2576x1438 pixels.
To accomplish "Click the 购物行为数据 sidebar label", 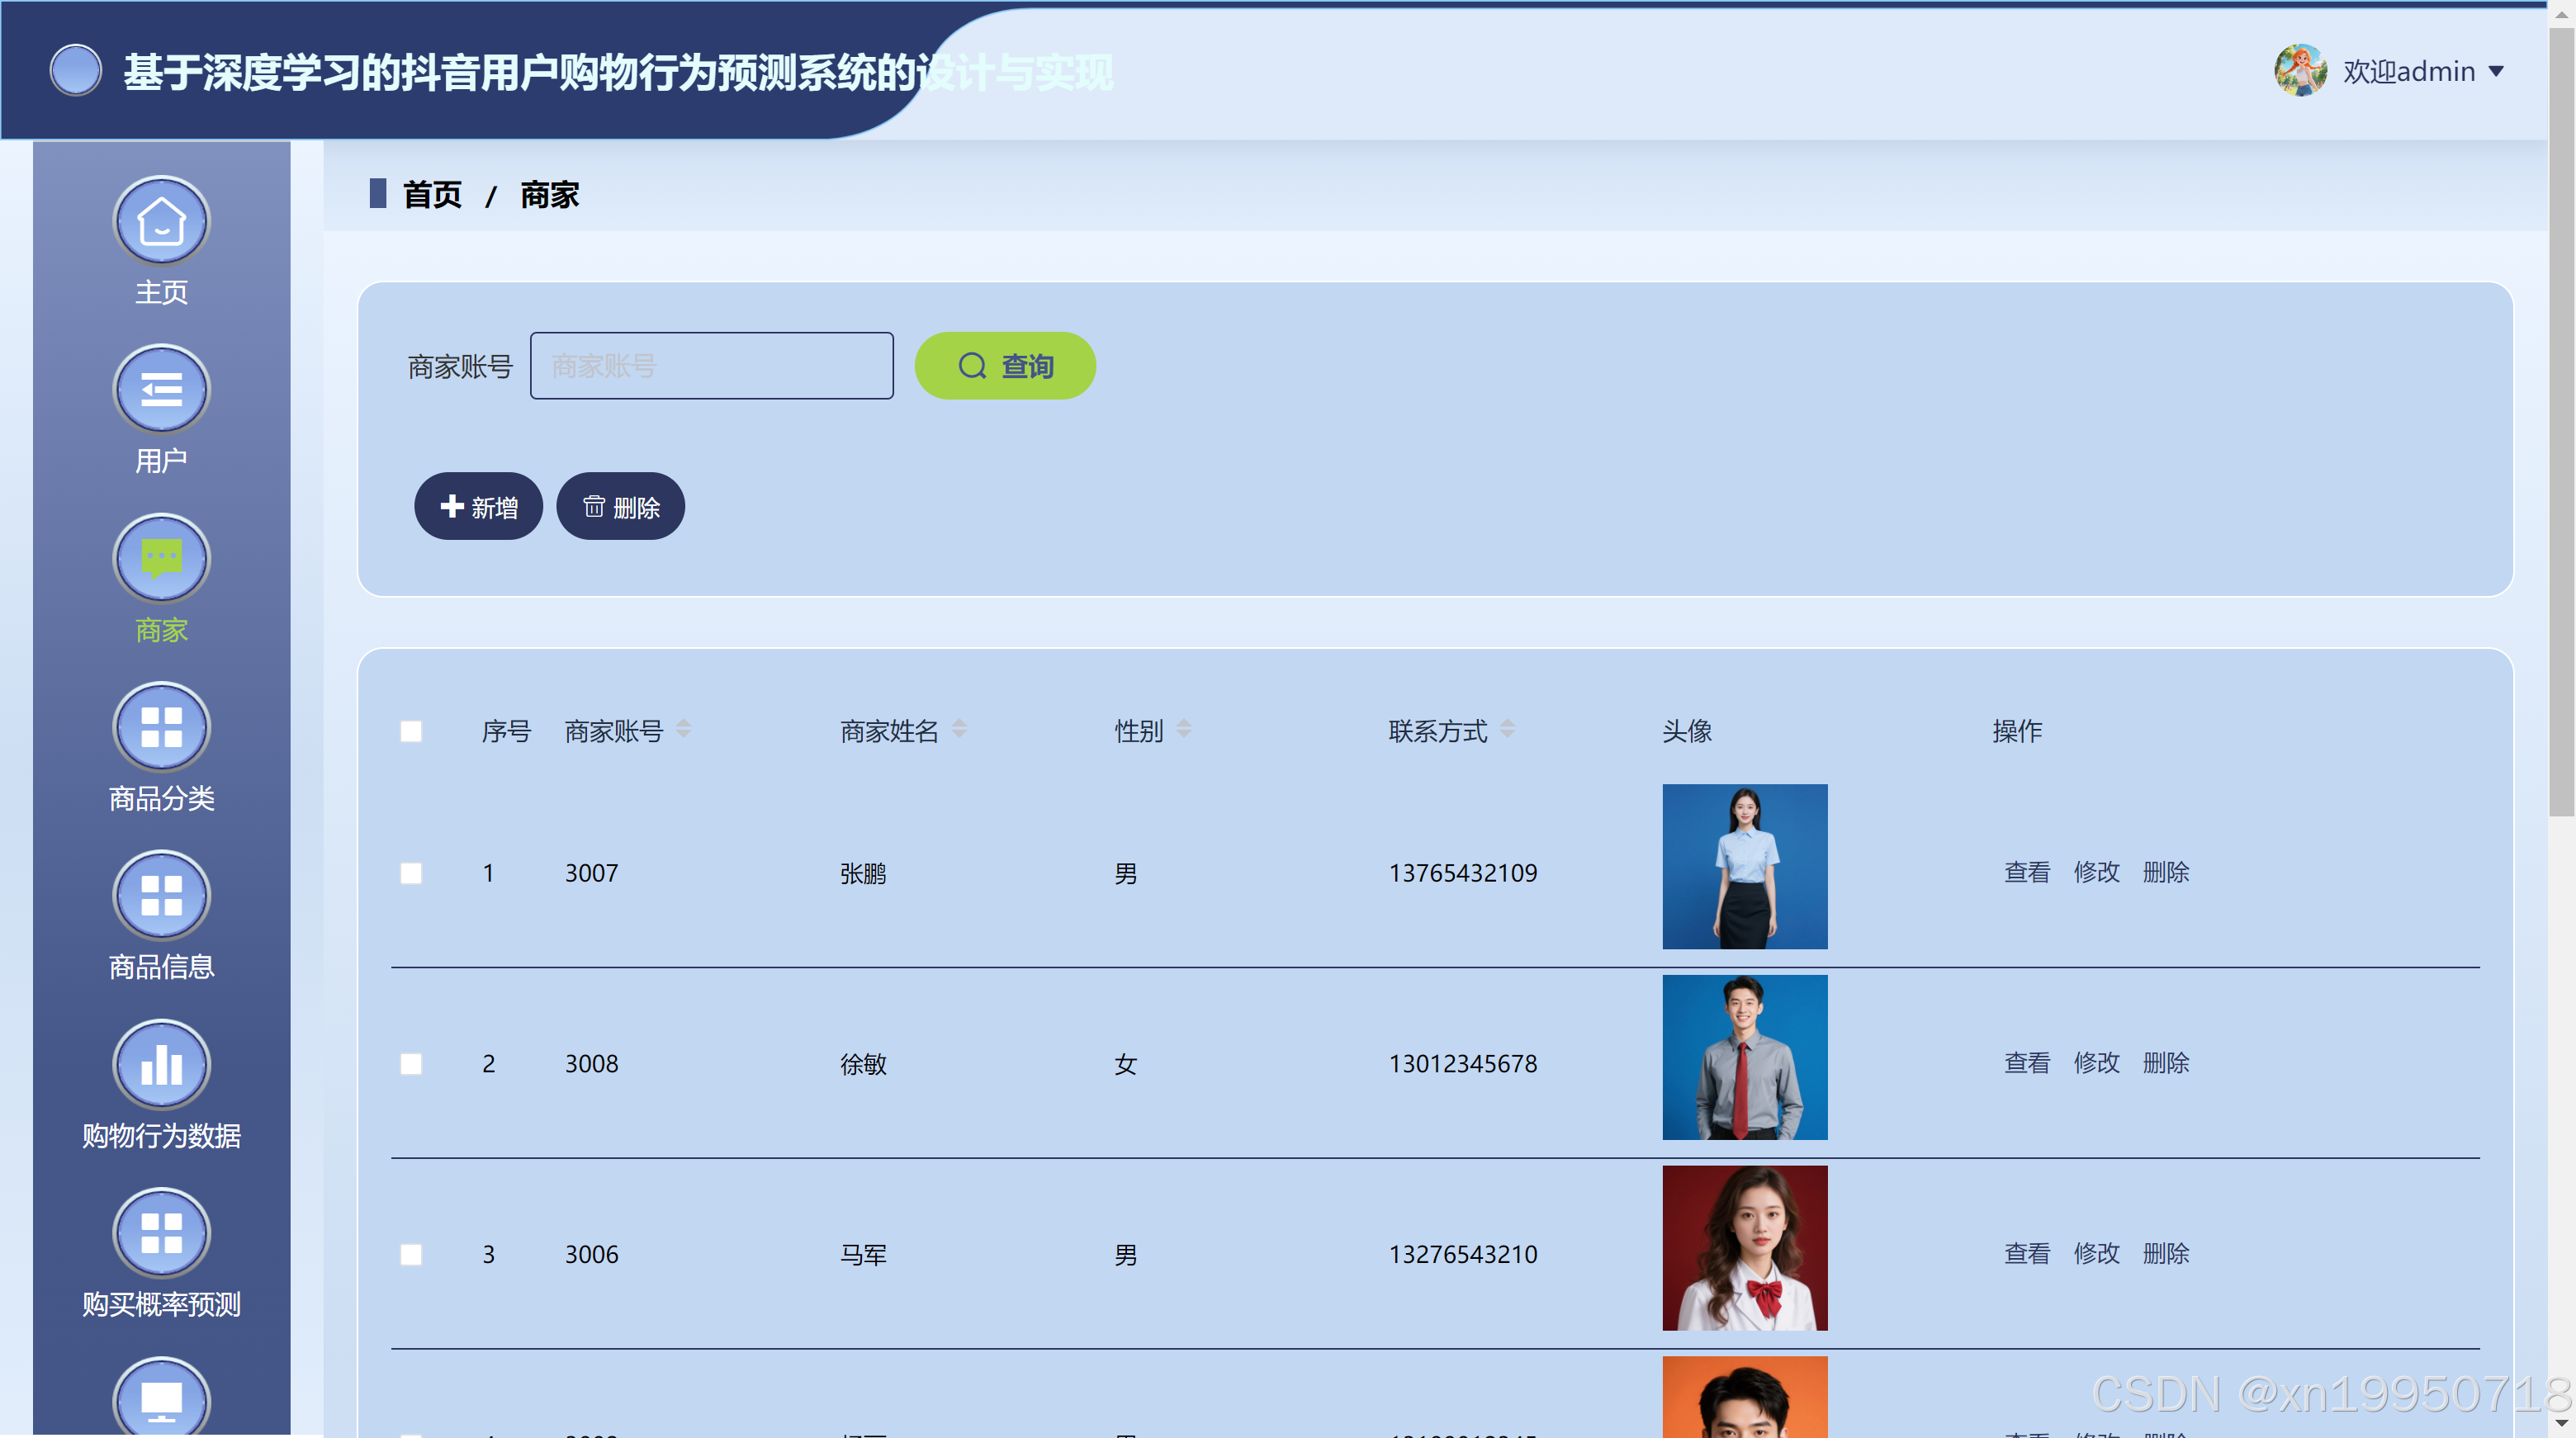I will [161, 1136].
